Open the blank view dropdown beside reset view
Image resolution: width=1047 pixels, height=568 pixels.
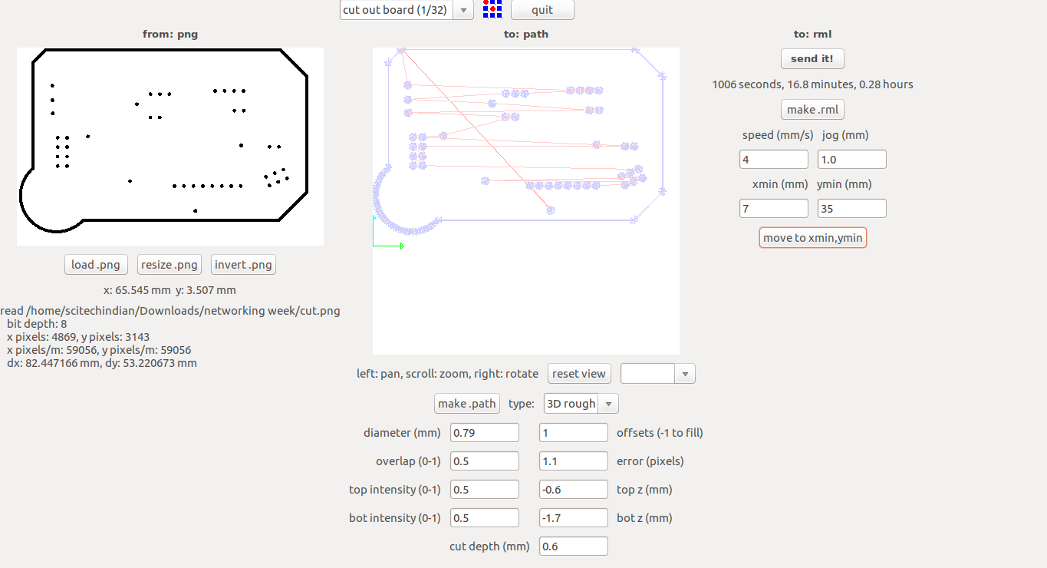click(x=657, y=374)
